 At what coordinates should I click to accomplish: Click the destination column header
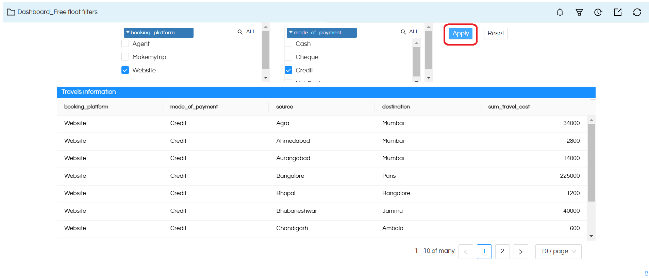[396, 107]
